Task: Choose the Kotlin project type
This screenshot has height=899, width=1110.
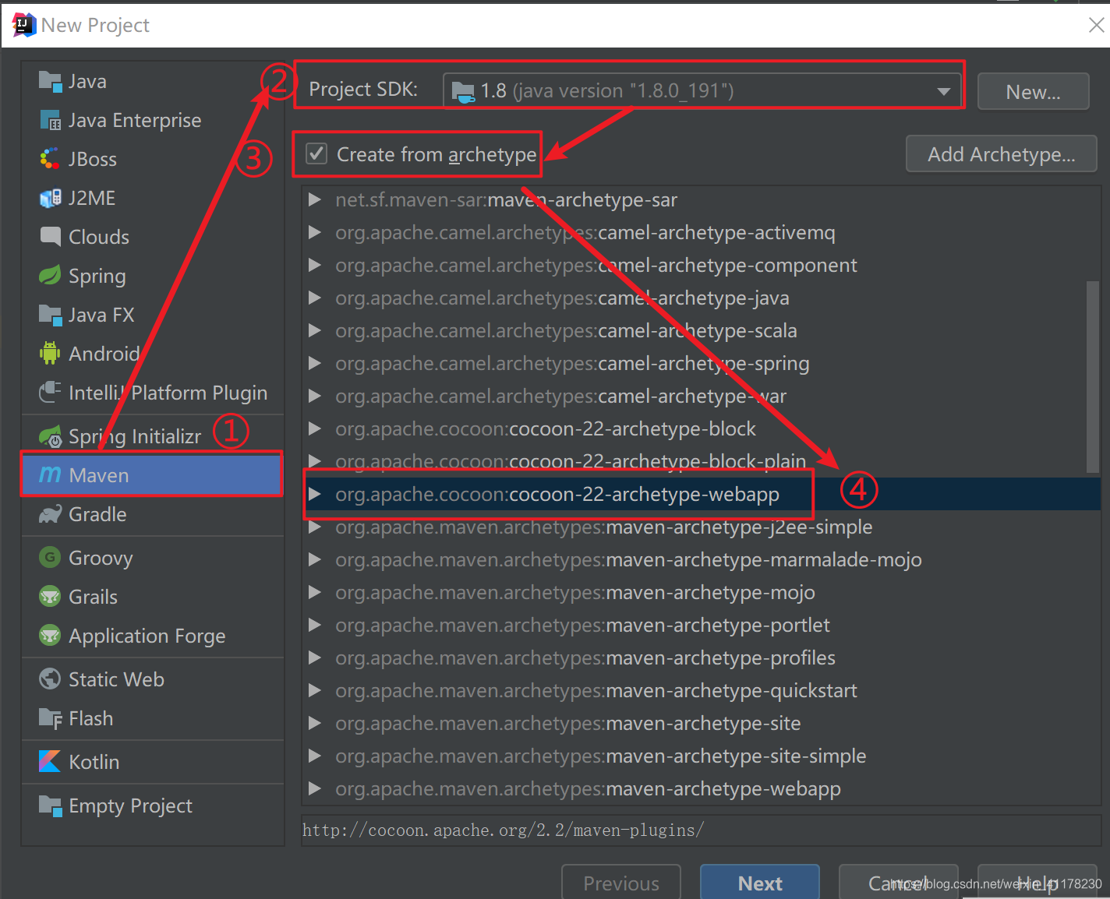Action: (x=153, y=762)
